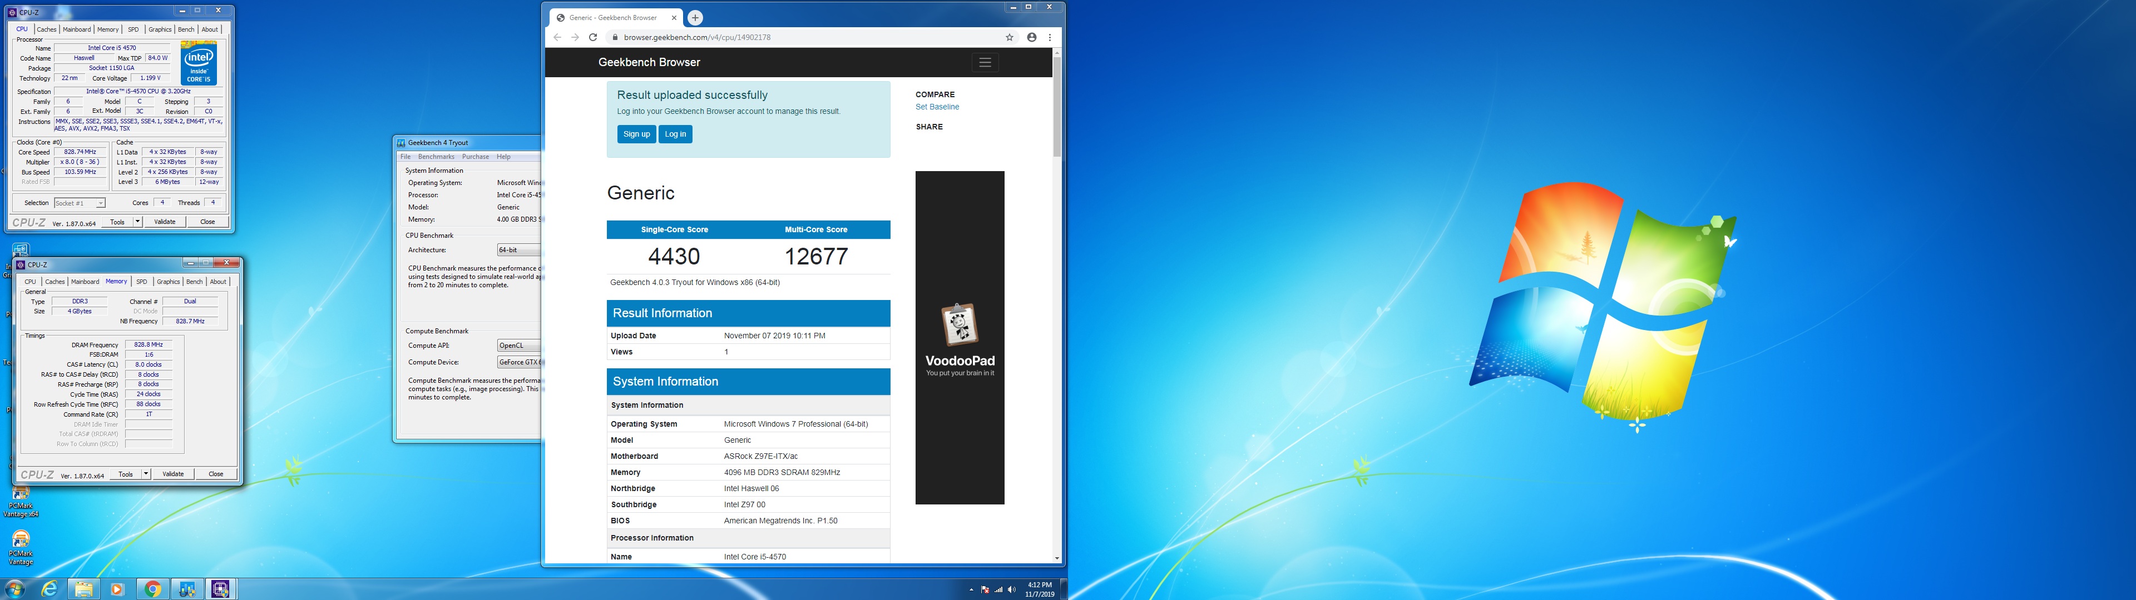
Task: Open Caches tab in lower CPU-Z window
Action: click(55, 282)
